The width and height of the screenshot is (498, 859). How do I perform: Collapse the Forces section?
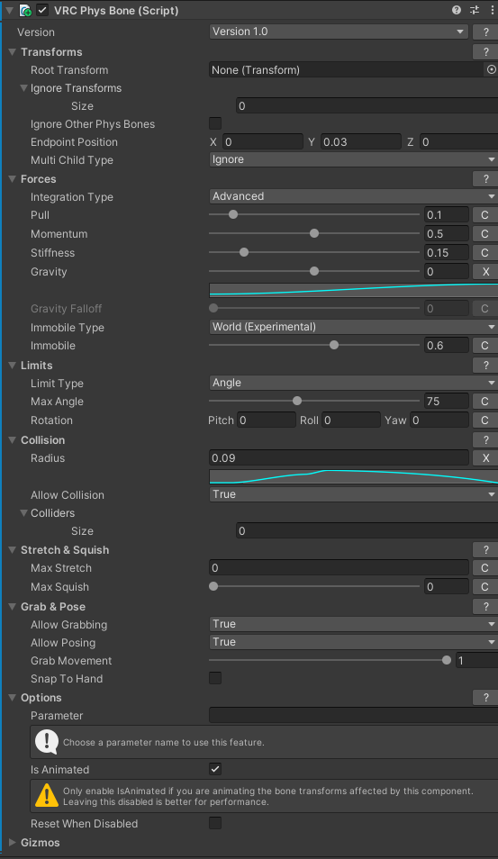coord(12,178)
